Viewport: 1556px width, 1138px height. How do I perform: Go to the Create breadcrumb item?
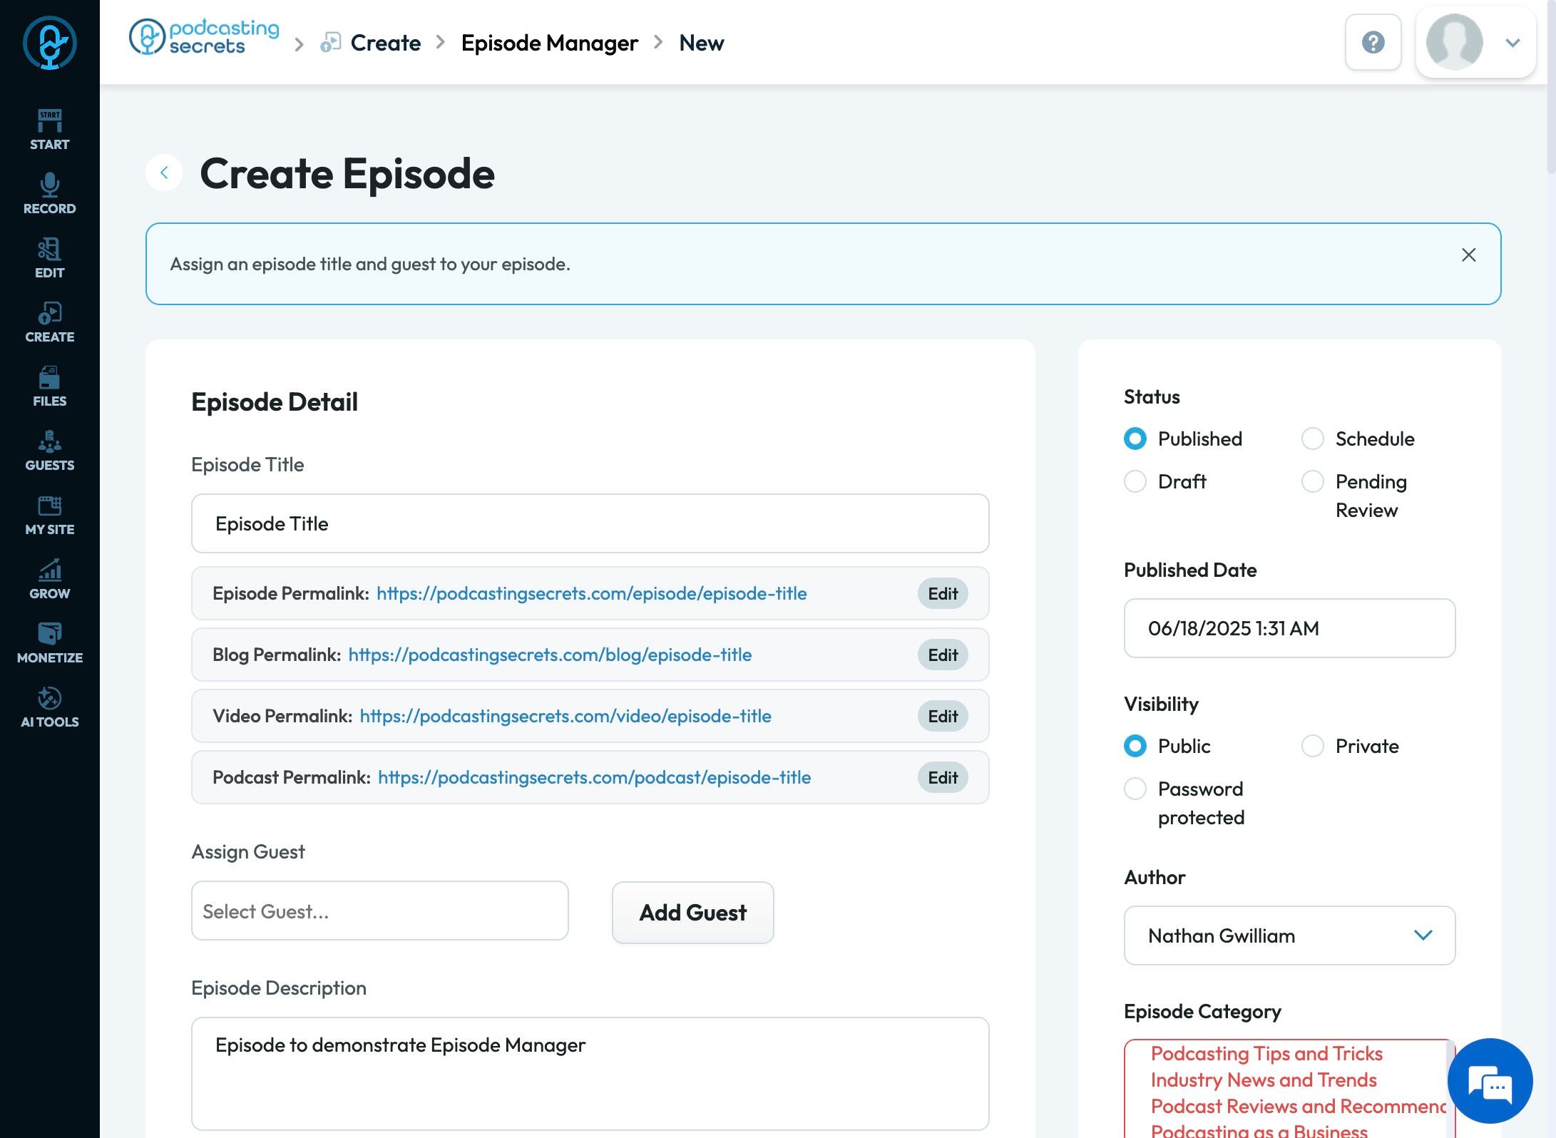coord(385,43)
